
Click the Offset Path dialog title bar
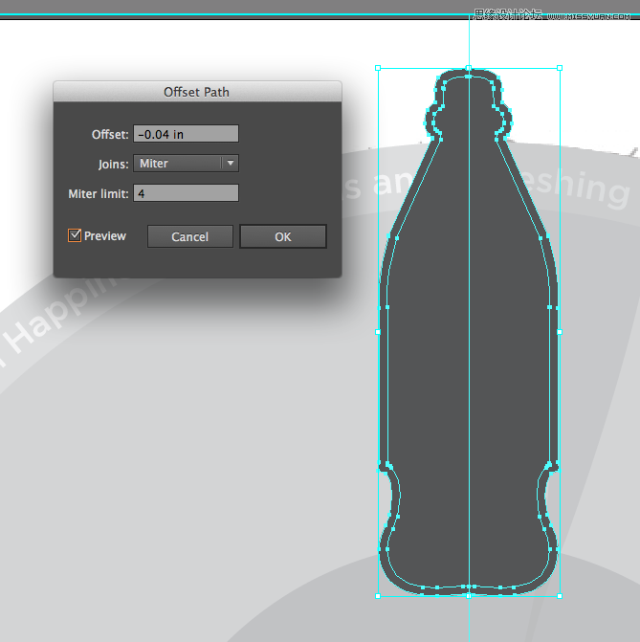pos(197,91)
